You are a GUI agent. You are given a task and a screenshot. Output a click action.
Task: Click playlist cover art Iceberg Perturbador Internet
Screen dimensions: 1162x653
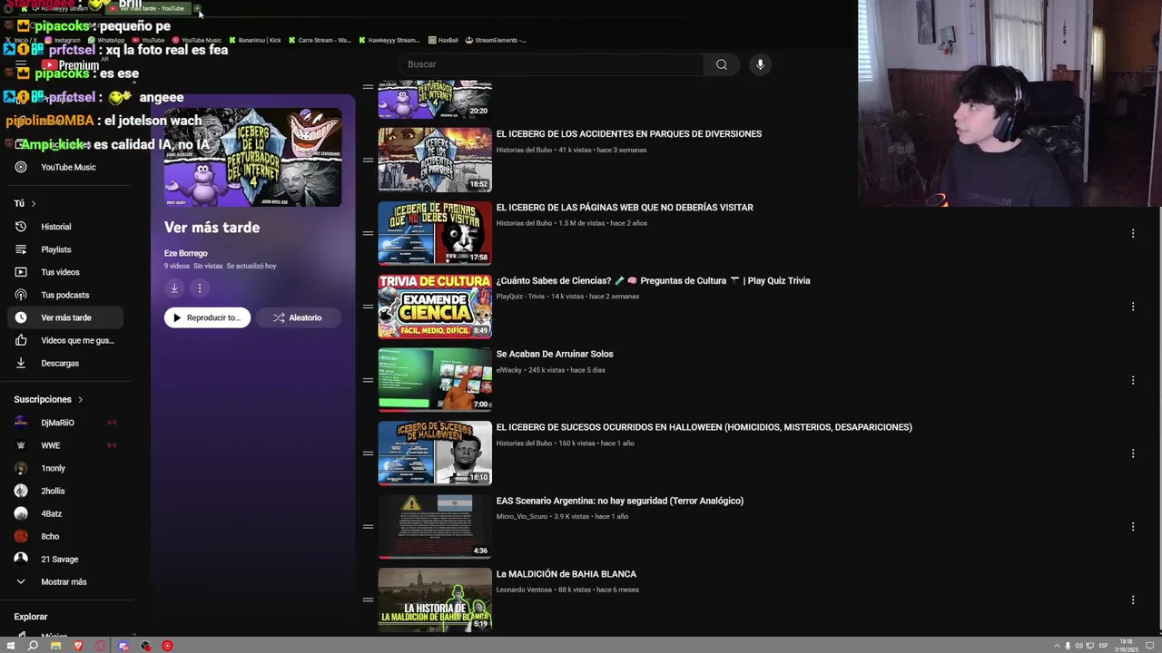[x=253, y=157]
